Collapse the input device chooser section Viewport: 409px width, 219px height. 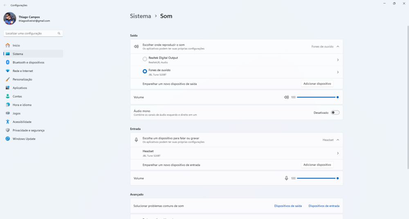[338, 140]
